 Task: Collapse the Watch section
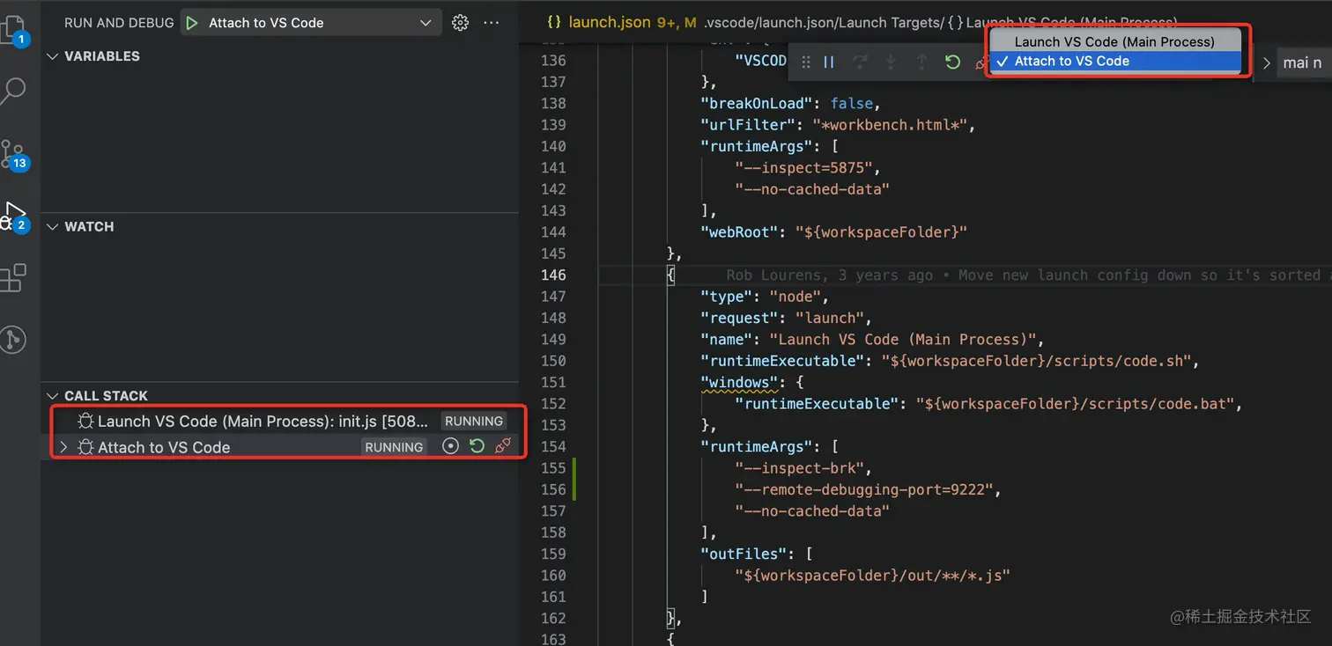tap(51, 227)
